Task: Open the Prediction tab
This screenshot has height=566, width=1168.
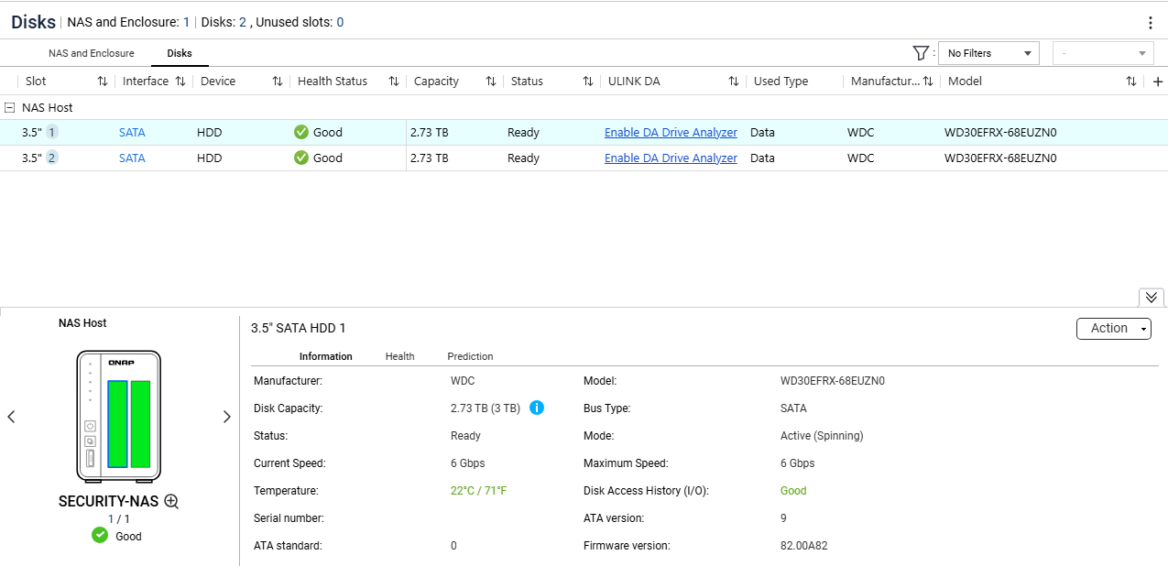Action: click(470, 356)
